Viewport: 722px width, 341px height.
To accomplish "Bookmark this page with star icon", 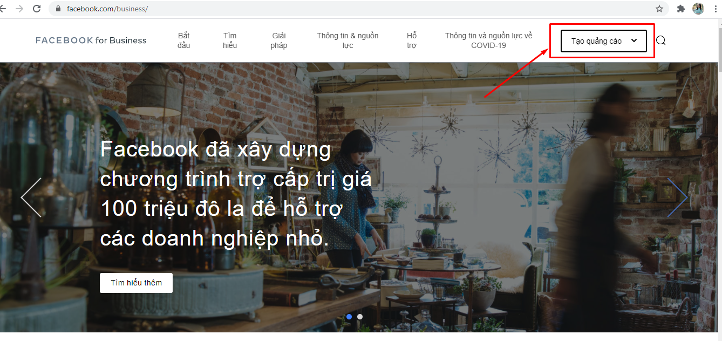I will [x=659, y=9].
